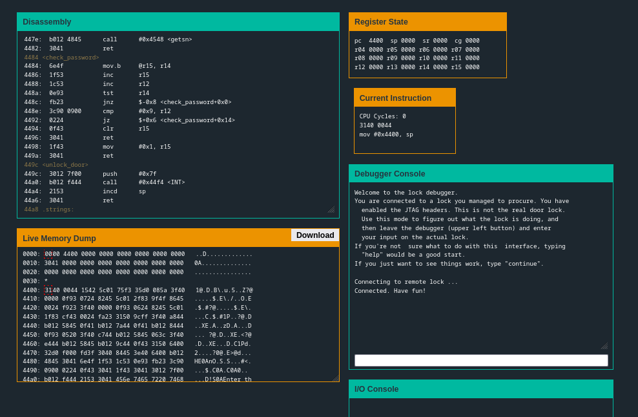Click the clr r15 instruction line

click(x=87, y=129)
